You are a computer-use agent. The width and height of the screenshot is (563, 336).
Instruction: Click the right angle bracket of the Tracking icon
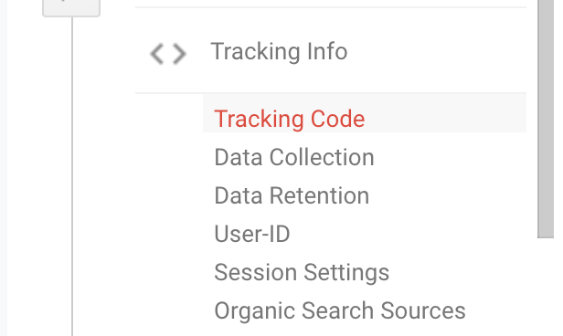pos(179,54)
